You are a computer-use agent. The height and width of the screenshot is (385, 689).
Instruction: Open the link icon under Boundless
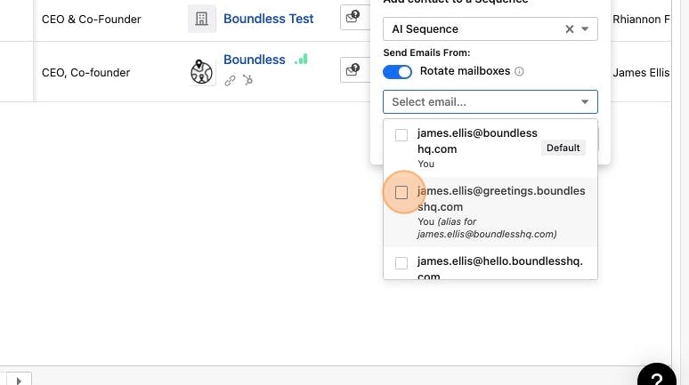click(230, 80)
